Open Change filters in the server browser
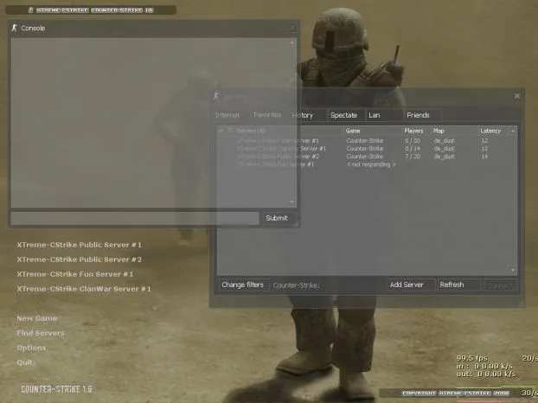Image resolution: width=538 pixels, height=403 pixels. 242,285
